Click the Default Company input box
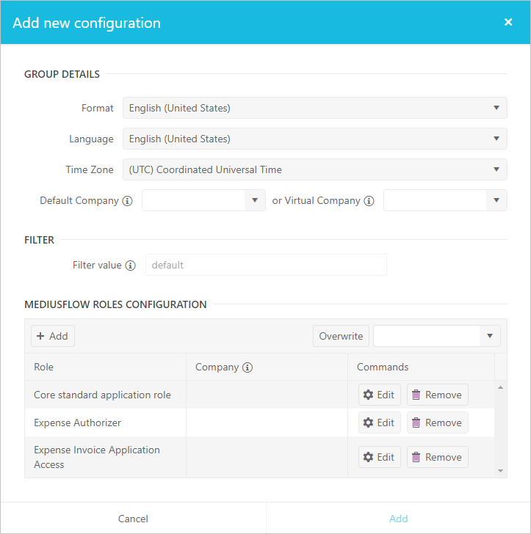This screenshot has width=531, height=534. 193,200
